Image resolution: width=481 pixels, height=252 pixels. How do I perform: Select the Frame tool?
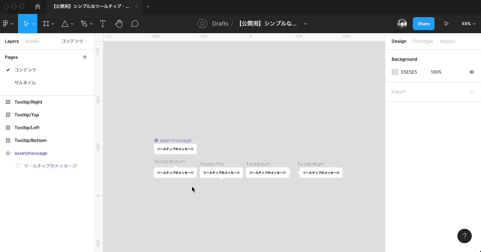click(46, 24)
